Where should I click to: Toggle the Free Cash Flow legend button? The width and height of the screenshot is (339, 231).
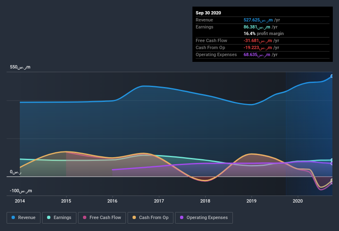pos(102,218)
